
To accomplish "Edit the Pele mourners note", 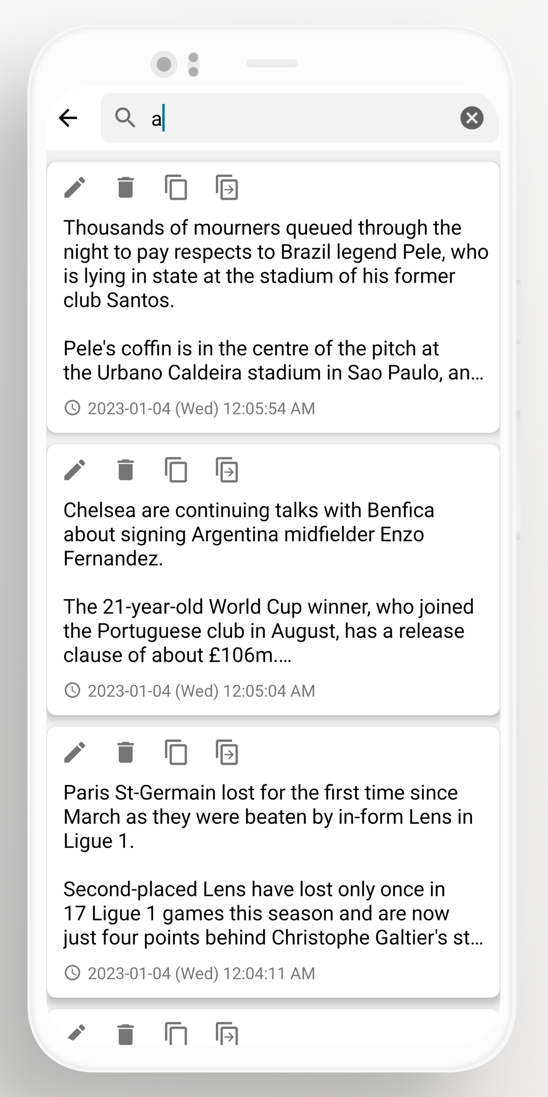I will click(75, 187).
